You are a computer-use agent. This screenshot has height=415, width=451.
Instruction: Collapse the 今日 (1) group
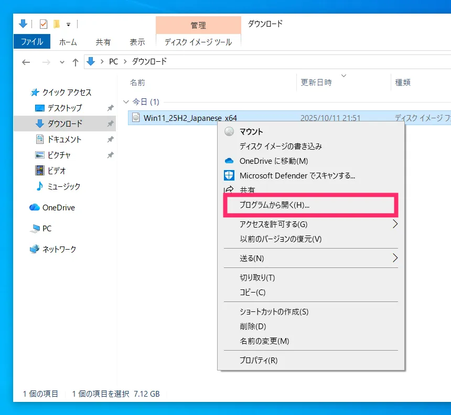[x=125, y=102]
